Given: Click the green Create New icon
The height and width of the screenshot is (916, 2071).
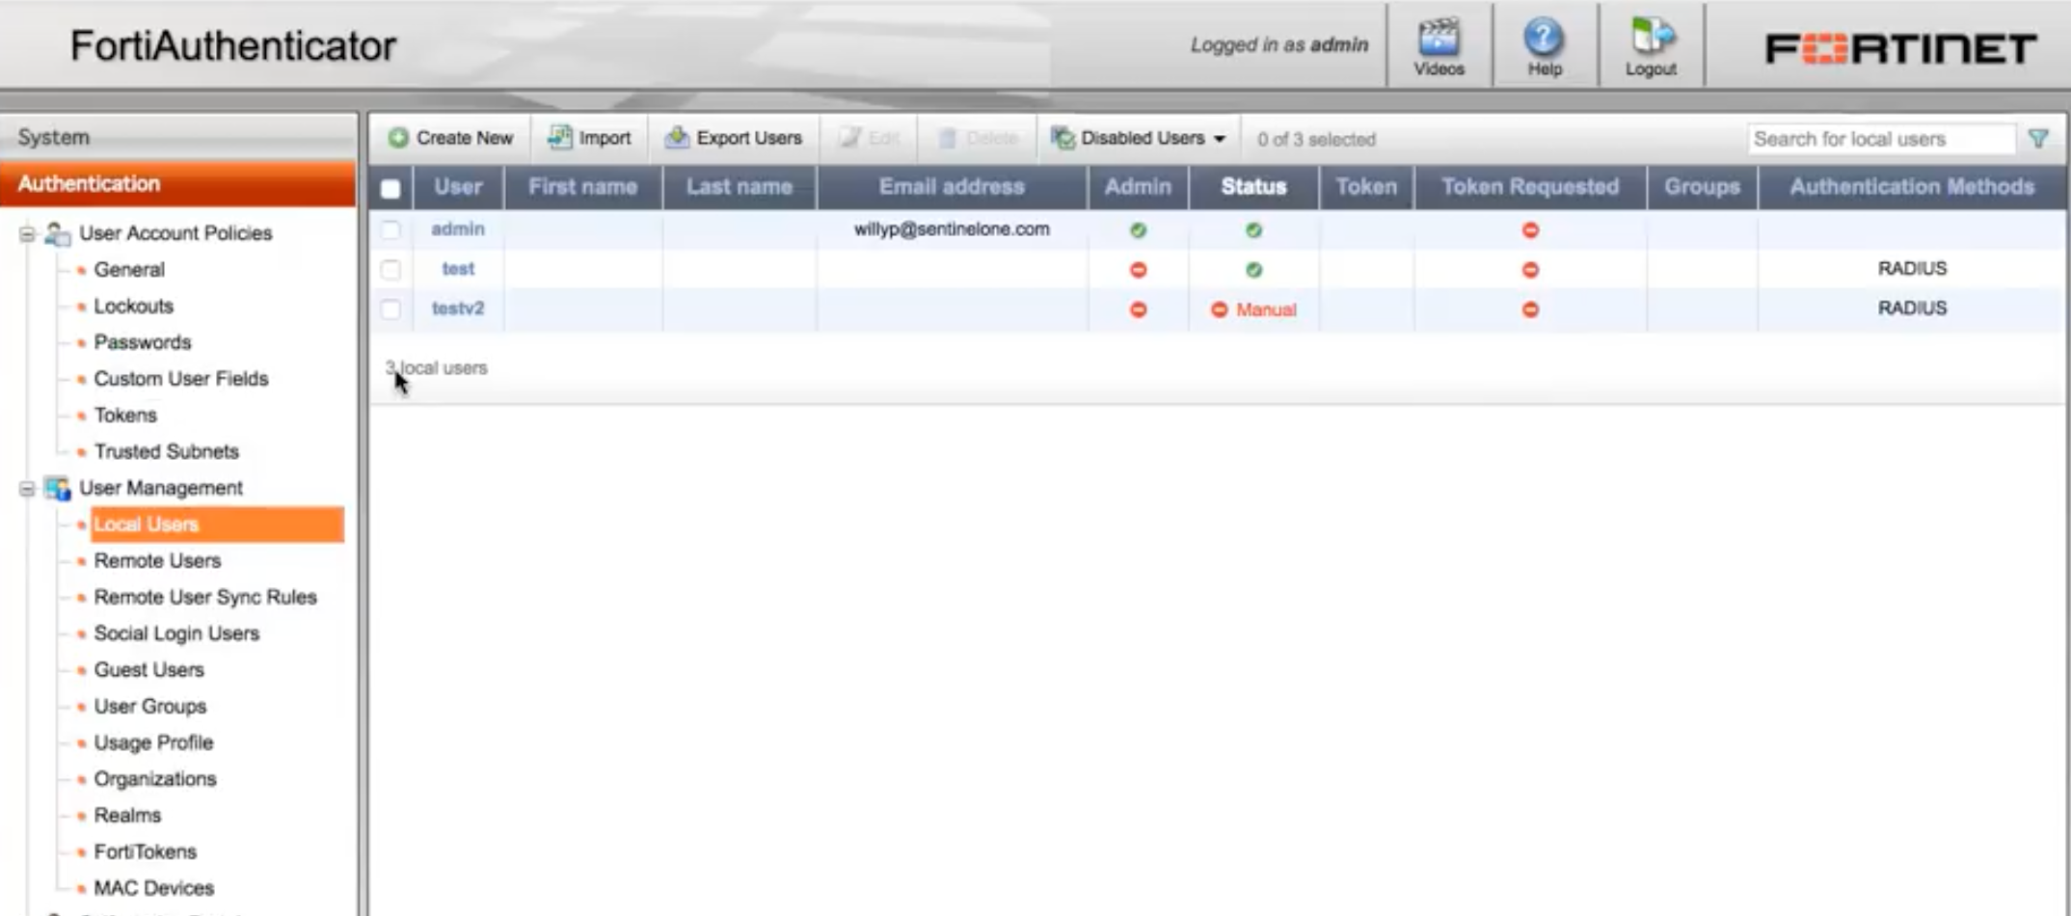Looking at the screenshot, I should click(x=398, y=138).
